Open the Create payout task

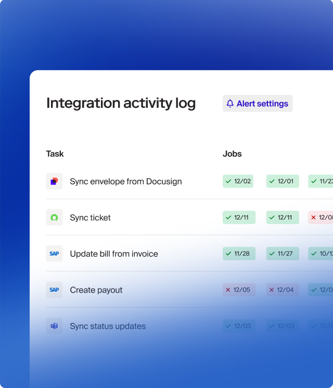(x=96, y=290)
